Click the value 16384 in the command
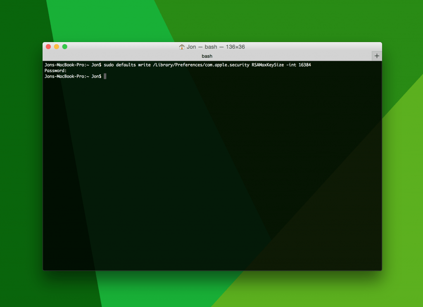 coord(304,65)
